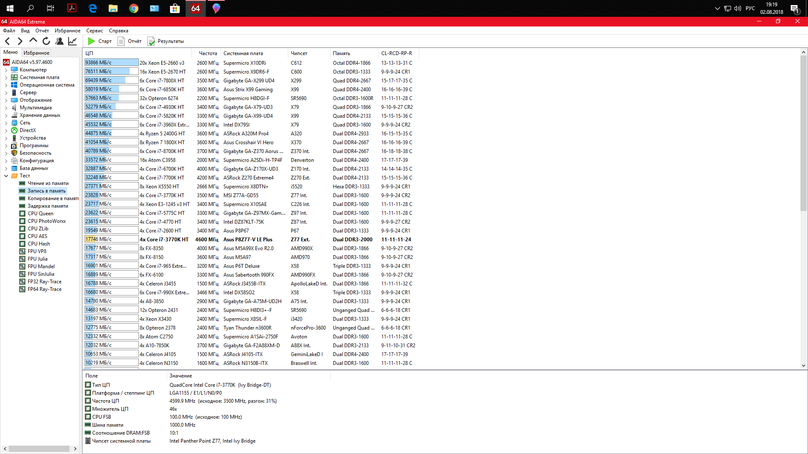Switch to the Favorites tab
The width and height of the screenshot is (808, 454).
[x=36, y=53]
